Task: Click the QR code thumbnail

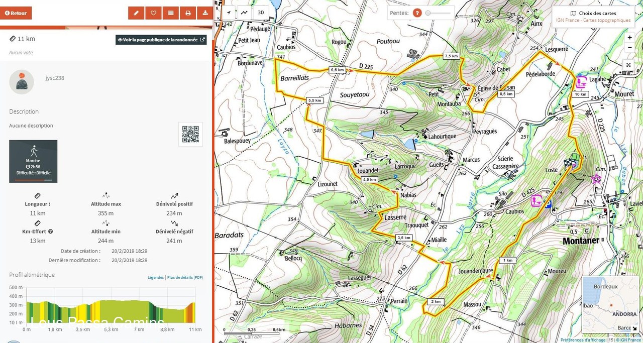Action: (x=190, y=134)
